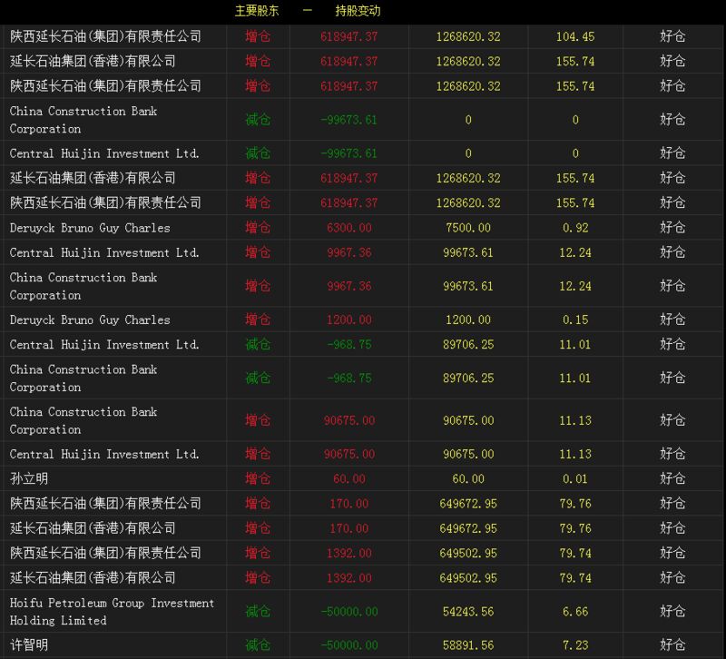Click 89706.25 in the China Construction Bank row
The image size is (726, 659).
(468, 379)
